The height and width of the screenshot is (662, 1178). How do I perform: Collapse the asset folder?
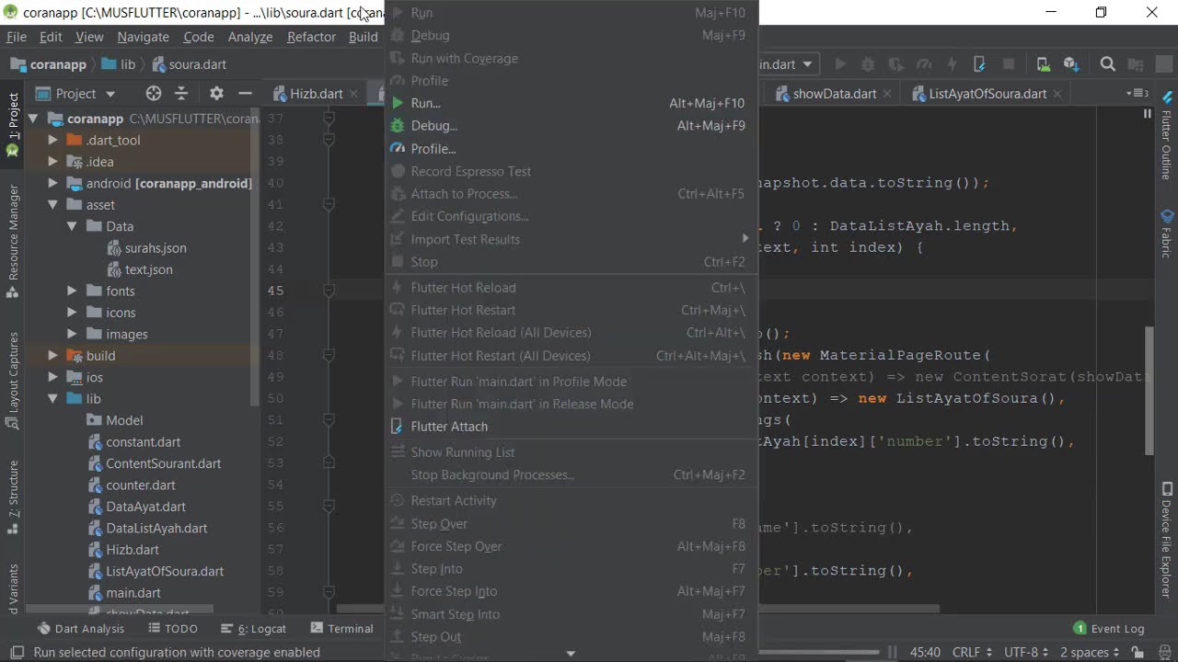click(52, 205)
